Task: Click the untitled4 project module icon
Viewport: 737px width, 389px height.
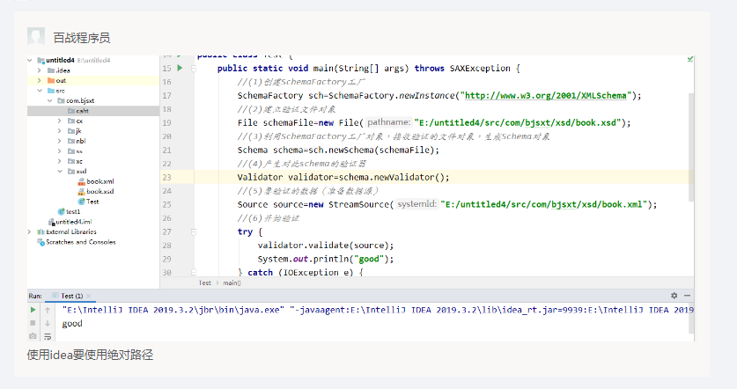Action: (41, 60)
